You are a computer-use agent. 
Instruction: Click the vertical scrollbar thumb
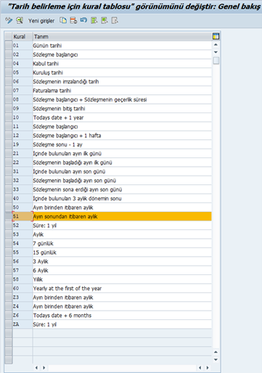pos(216,60)
